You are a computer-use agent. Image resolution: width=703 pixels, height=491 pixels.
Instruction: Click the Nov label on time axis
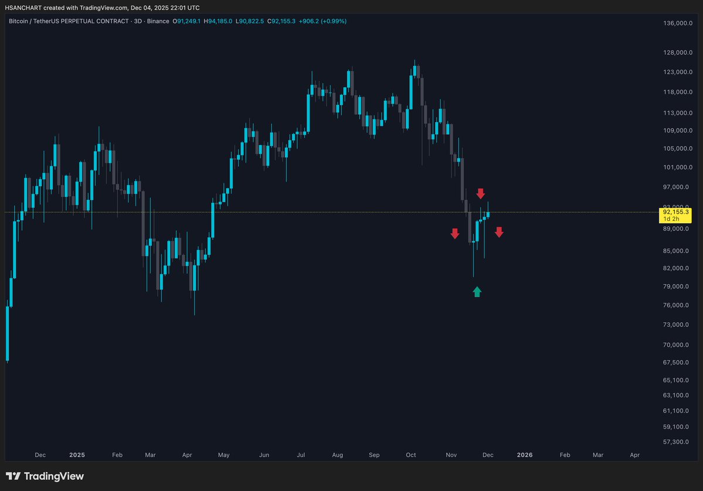coord(451,455)
